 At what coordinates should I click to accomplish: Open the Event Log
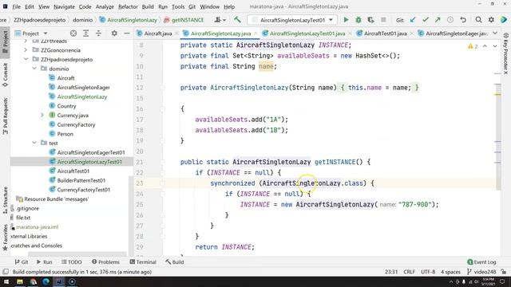click(x=481, y=261)
